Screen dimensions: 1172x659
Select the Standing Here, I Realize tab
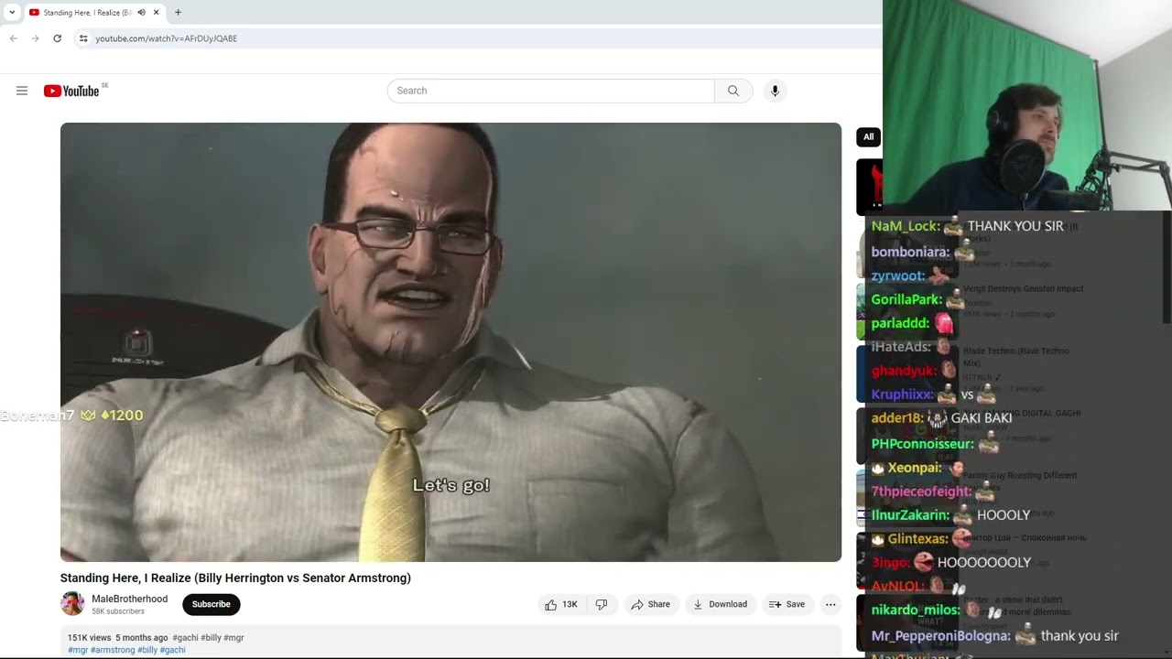coord(88,13)
